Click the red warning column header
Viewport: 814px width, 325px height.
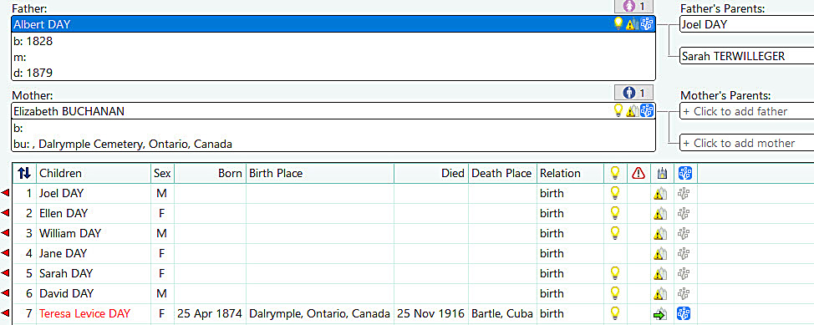pos(638,174)
